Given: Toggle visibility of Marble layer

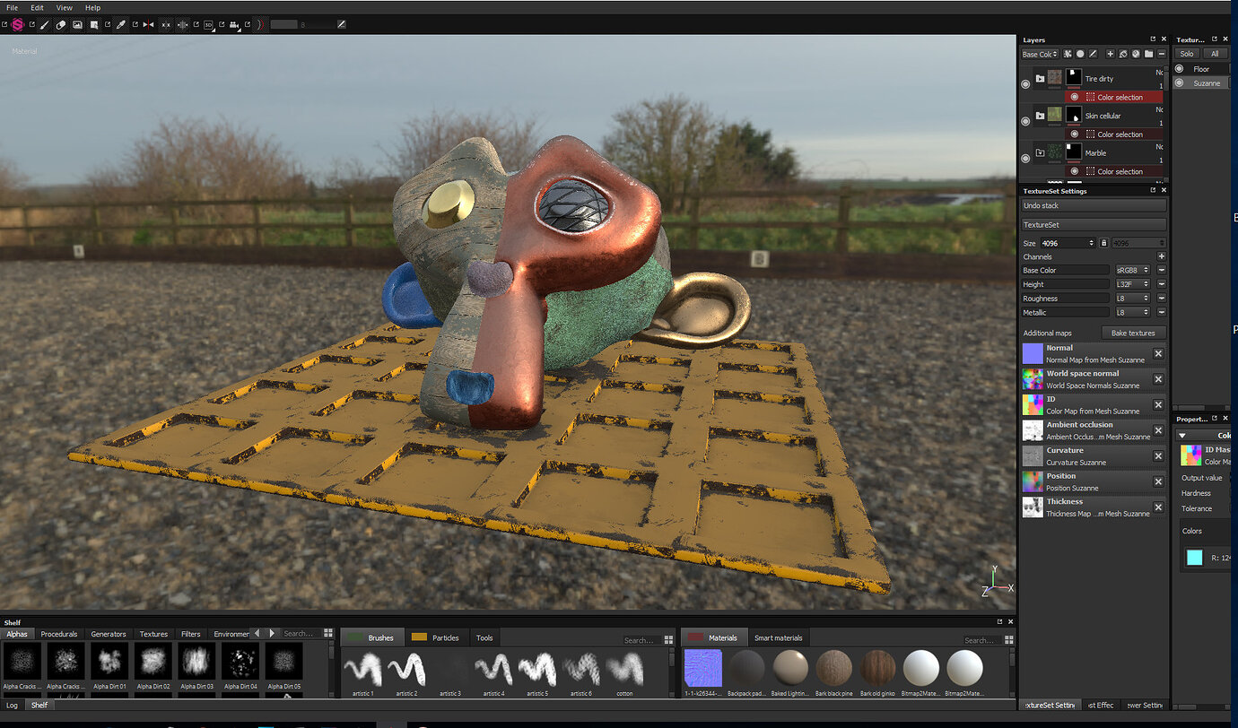Looking at the screenshot, I should [x=1025, y=158].
